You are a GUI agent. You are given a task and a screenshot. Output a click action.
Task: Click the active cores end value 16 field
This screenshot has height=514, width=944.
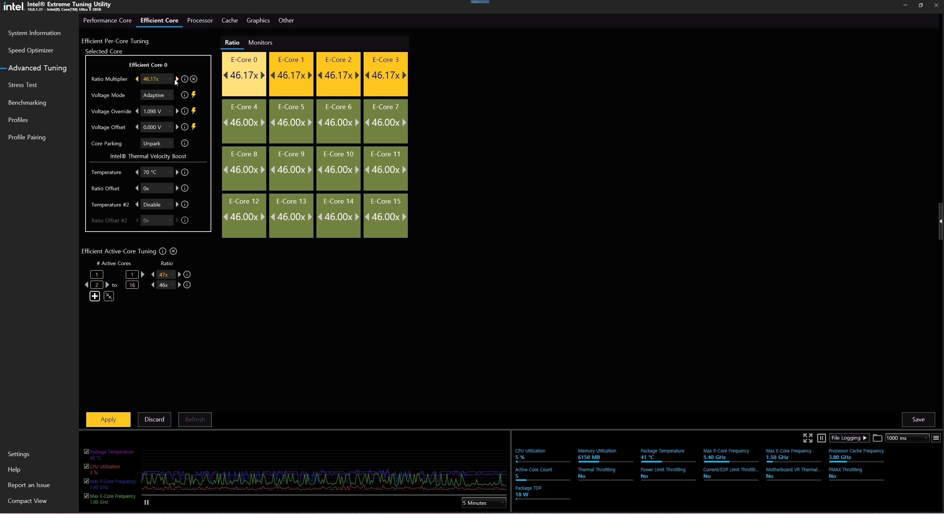click(x=132, y=285)
